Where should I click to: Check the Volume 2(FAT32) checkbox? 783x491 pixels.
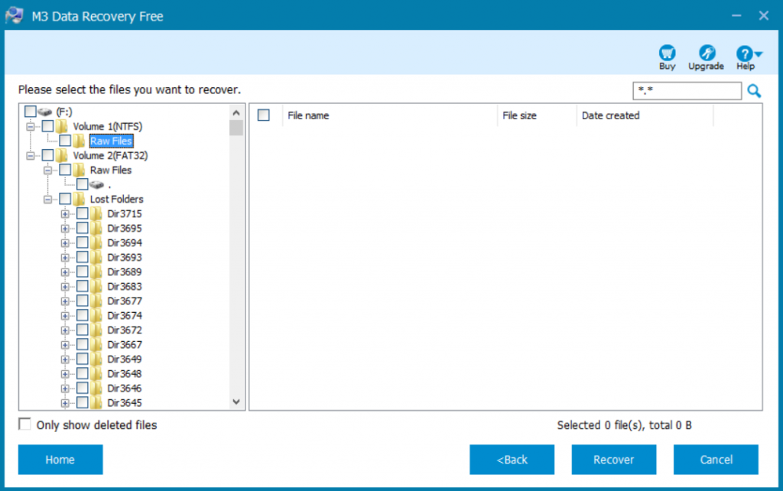pos(48,155)
